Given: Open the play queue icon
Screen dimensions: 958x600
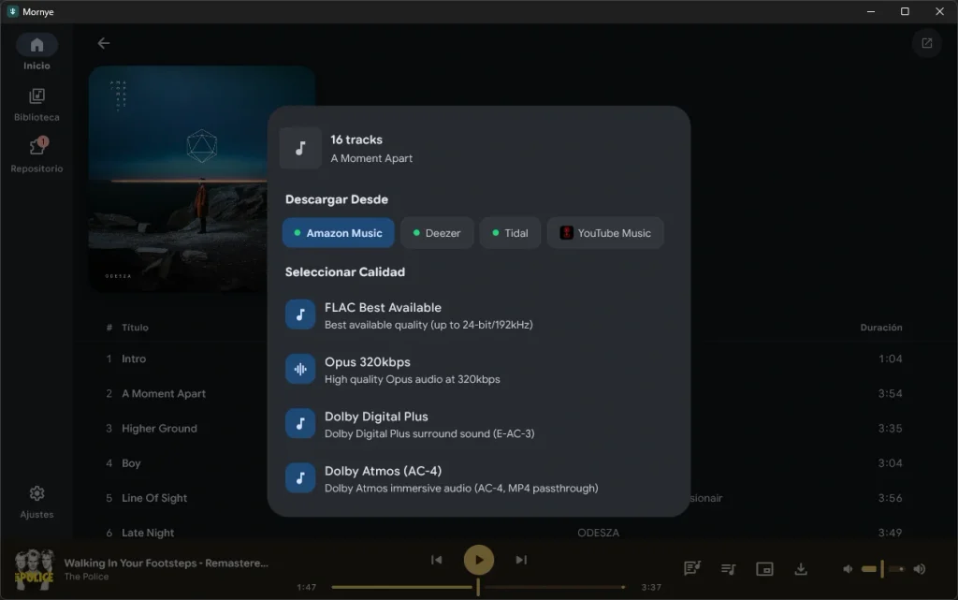Looking at the screenshot, I should [x=728, y=569].
